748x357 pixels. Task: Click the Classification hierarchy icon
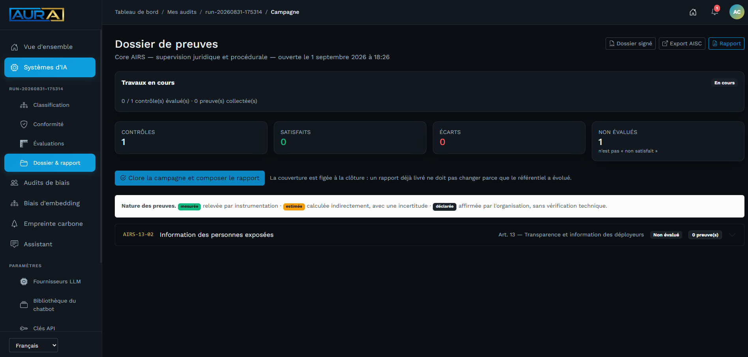24,105
